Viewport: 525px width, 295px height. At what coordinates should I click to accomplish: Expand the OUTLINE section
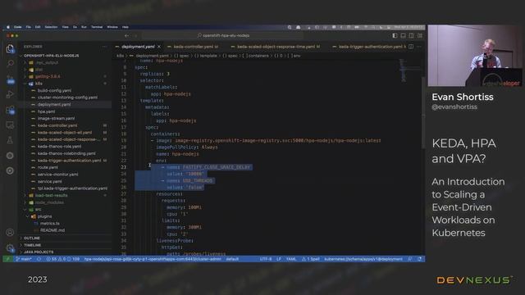[32, 238]
